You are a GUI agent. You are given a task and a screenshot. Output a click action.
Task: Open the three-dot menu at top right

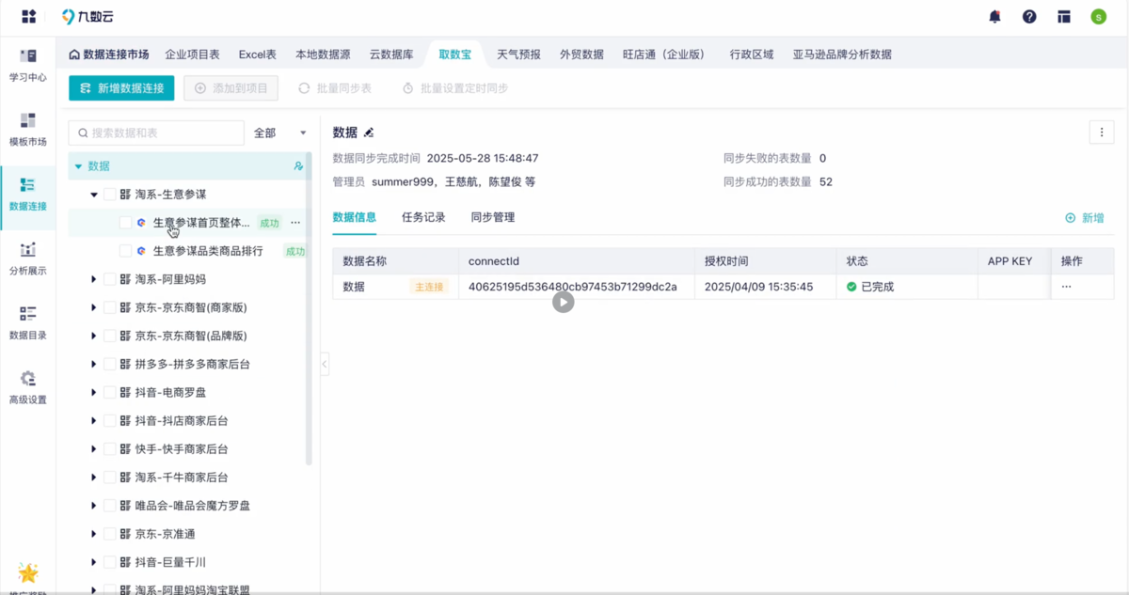click(1101, 133)
